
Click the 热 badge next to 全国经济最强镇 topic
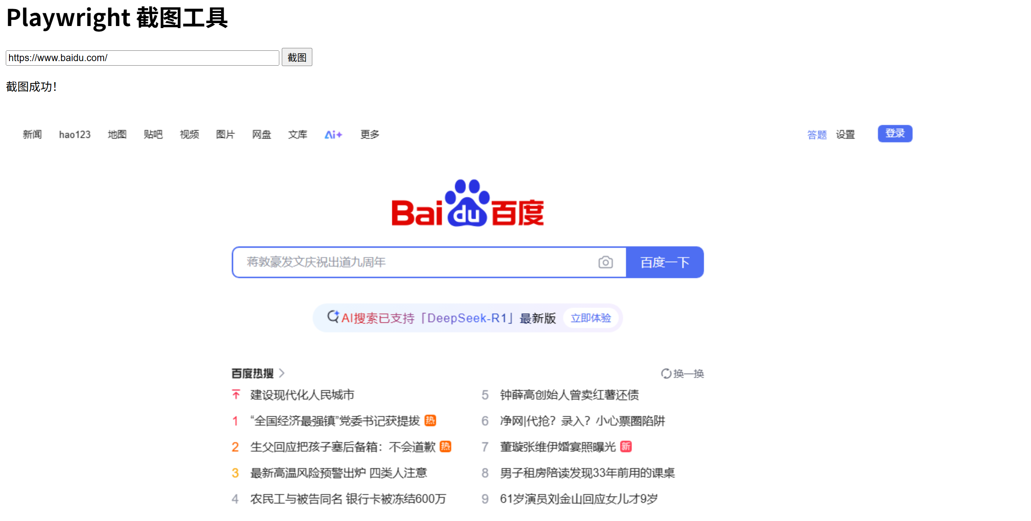tap(432, 421)
